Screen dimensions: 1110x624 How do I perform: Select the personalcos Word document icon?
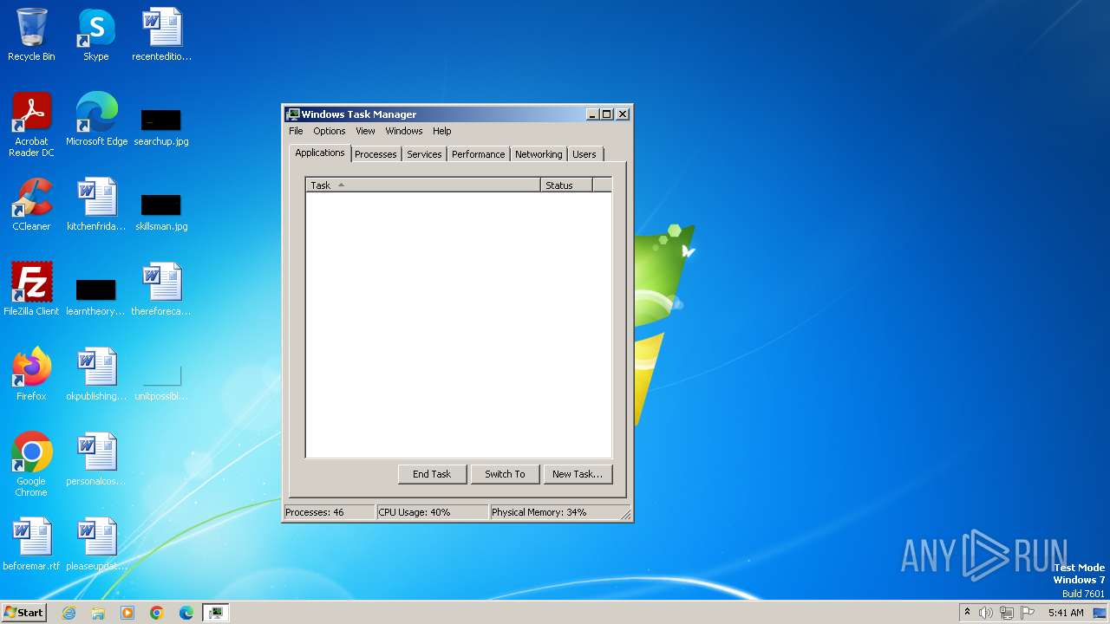click(x=96, y=459)
